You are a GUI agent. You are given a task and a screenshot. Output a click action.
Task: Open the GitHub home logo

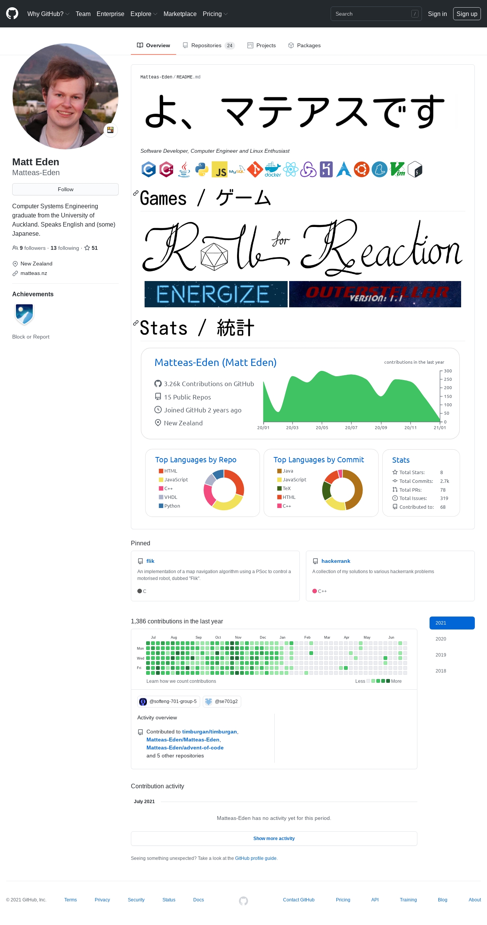(12, 14)
